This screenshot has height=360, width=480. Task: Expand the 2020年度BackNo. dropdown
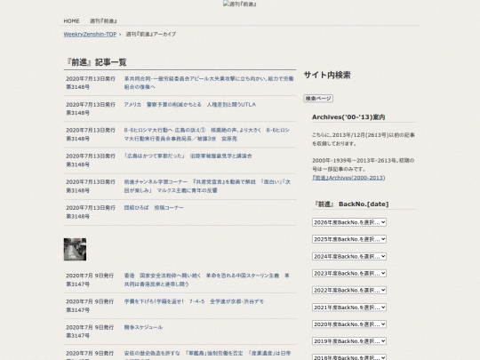349,324
